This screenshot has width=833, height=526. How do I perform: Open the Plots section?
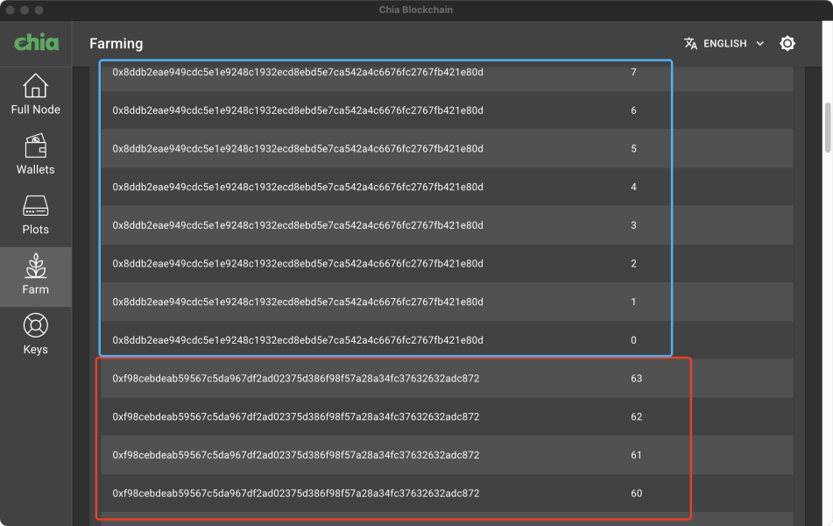coord(35,215)
